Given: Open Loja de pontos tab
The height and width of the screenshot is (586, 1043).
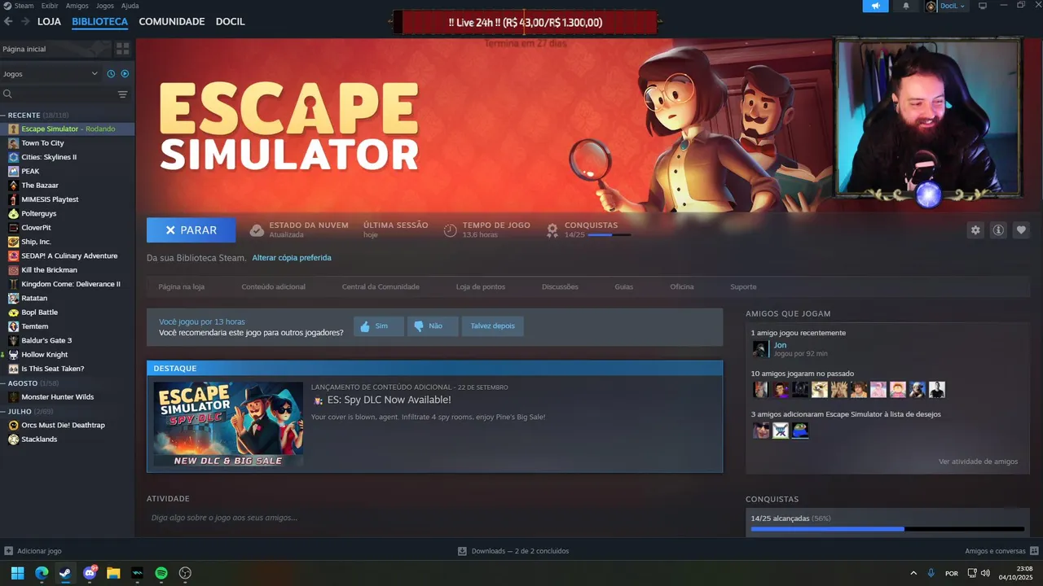Looking at the screenshot, I should coord(481,286).
